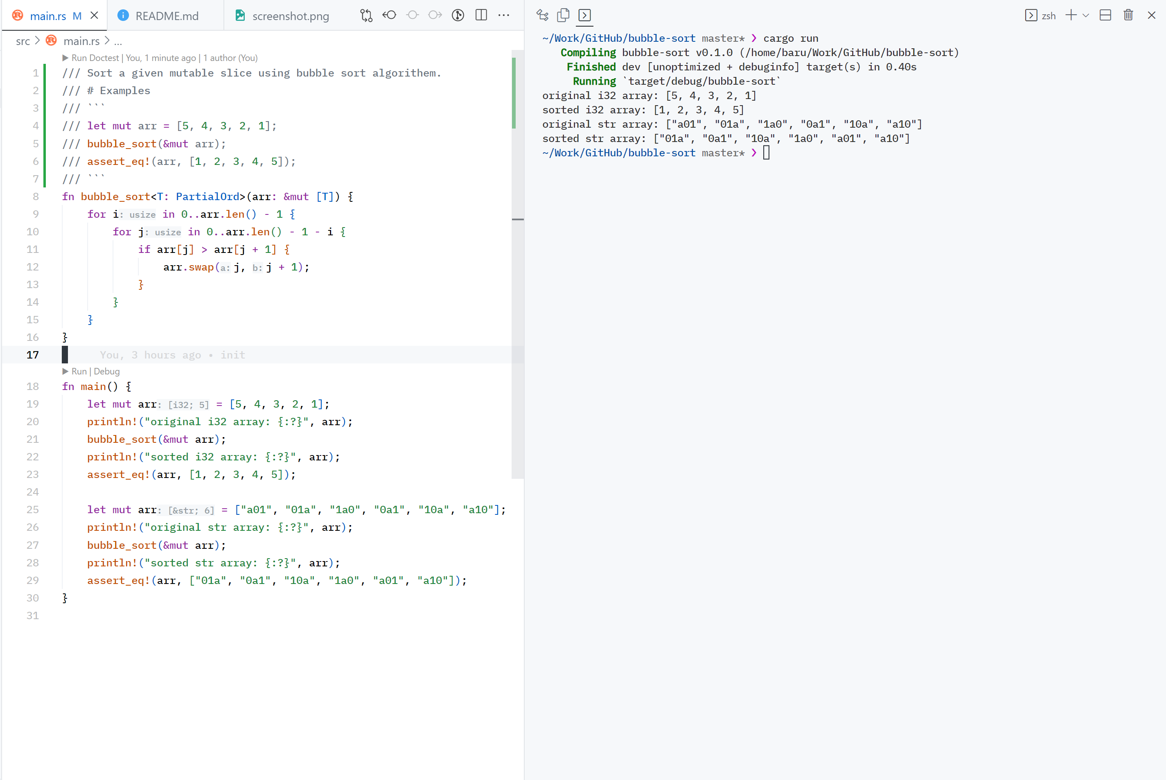Expand breadcrumb ellipsis after main.rs
1166x780 pixels.
pyautogui.click(x=118, y=41)
